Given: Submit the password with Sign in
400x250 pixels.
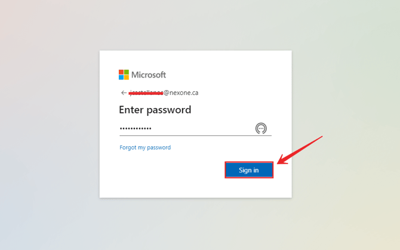Looking at the screenshot, I should coord(249,170).
